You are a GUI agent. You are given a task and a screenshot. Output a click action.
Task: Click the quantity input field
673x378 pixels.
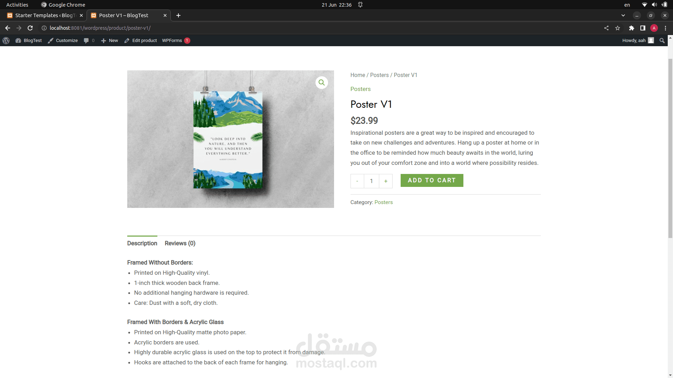pos(371,181)
